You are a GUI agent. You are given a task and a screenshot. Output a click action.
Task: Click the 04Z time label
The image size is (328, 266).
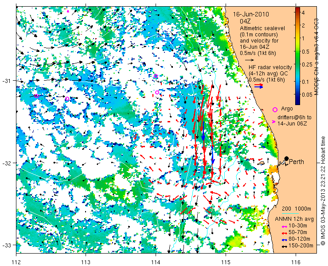point(245,21)
